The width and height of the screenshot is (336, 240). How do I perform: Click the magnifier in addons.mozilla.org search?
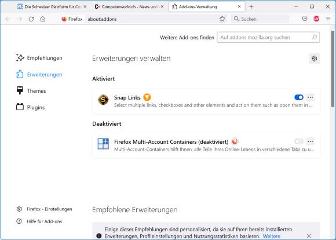(315, 37)
